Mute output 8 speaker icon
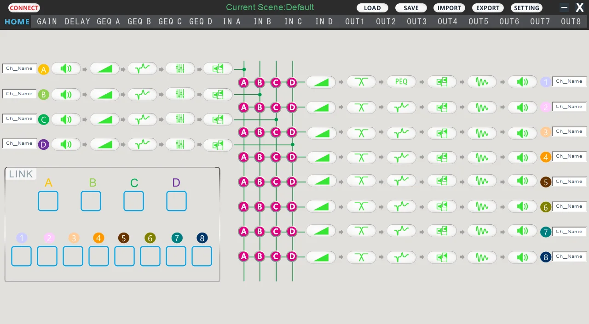 [523, 257]
